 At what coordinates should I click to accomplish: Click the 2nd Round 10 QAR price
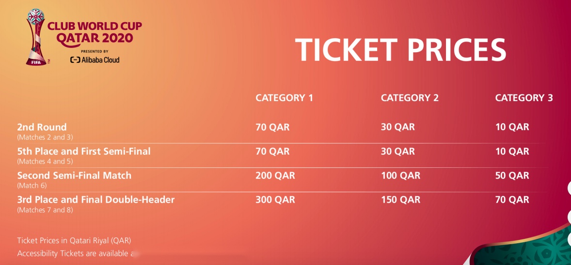coord(512,127)
